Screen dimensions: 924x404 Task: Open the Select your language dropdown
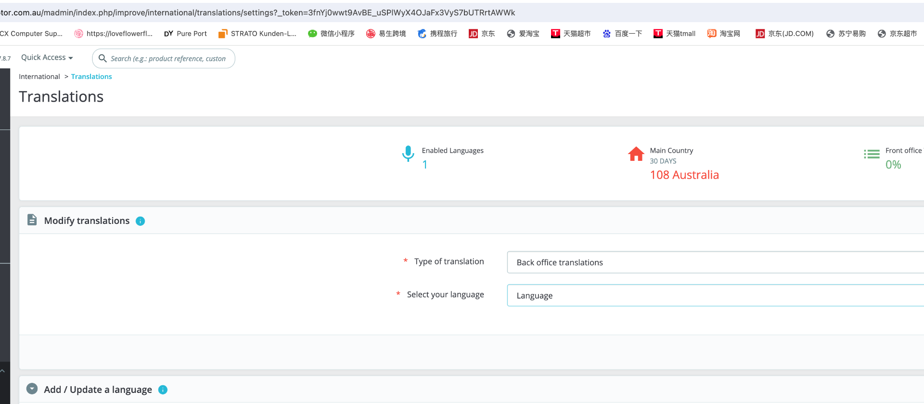click(x=715, y=295)
